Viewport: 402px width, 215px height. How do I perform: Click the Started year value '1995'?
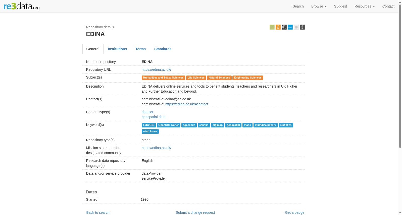coord(144,199)
